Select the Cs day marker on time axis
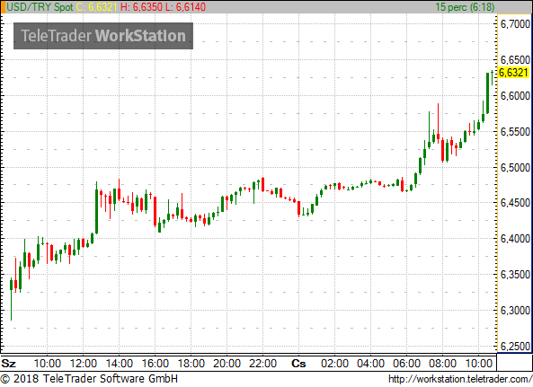This screenshot has height=387, width=533. (298, 364)
